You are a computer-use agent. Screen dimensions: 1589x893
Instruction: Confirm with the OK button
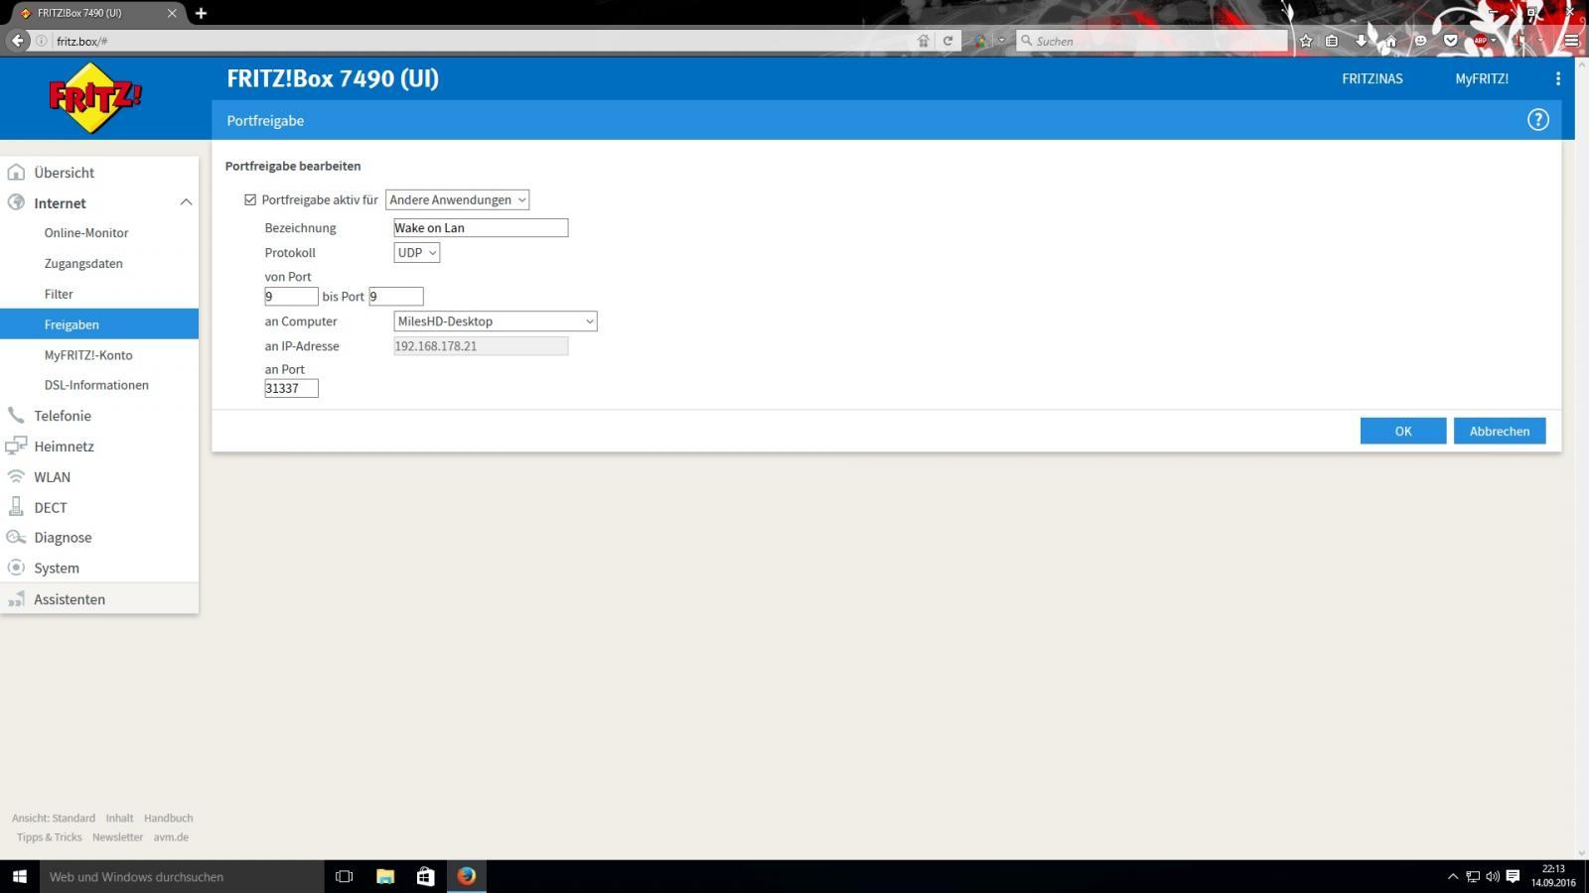point(1403,431)
